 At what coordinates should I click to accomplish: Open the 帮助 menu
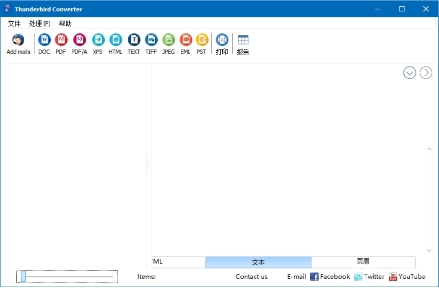pyautogui.click(x=65, y=23)
